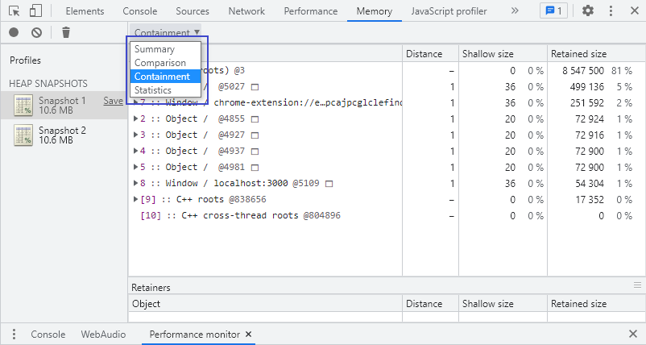Click the inspect element picker icon
646x345 pixels.
tap(14, 11)
